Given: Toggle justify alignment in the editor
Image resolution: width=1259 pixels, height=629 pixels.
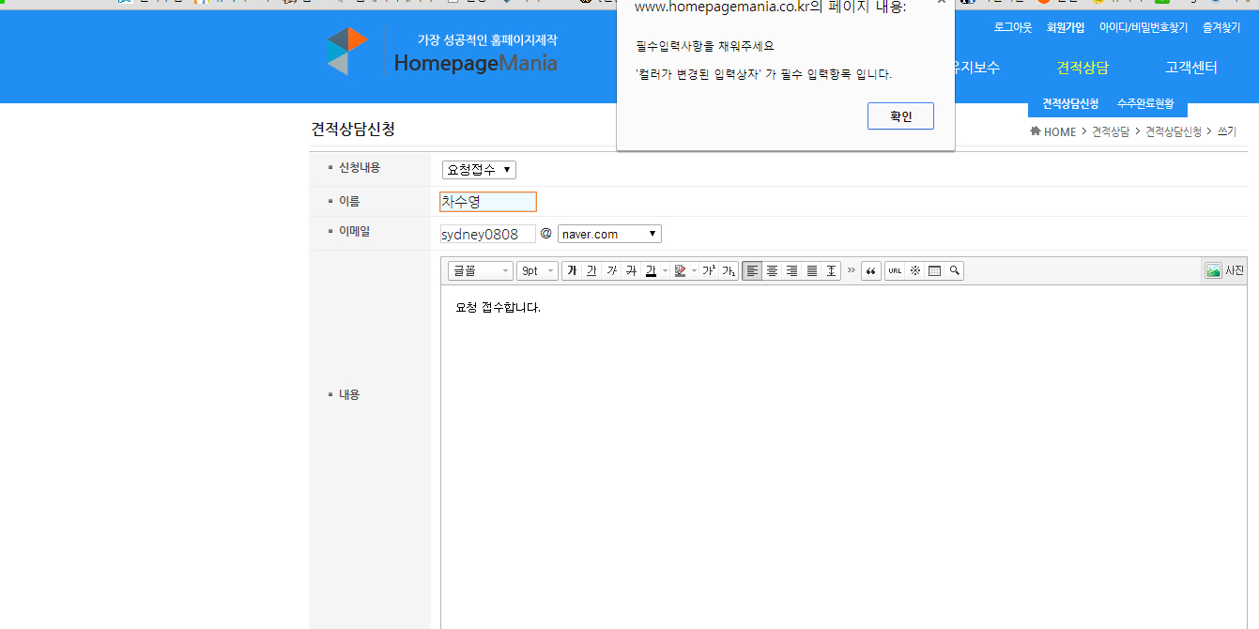Looking at the screenshot, I should pos(811,271).
